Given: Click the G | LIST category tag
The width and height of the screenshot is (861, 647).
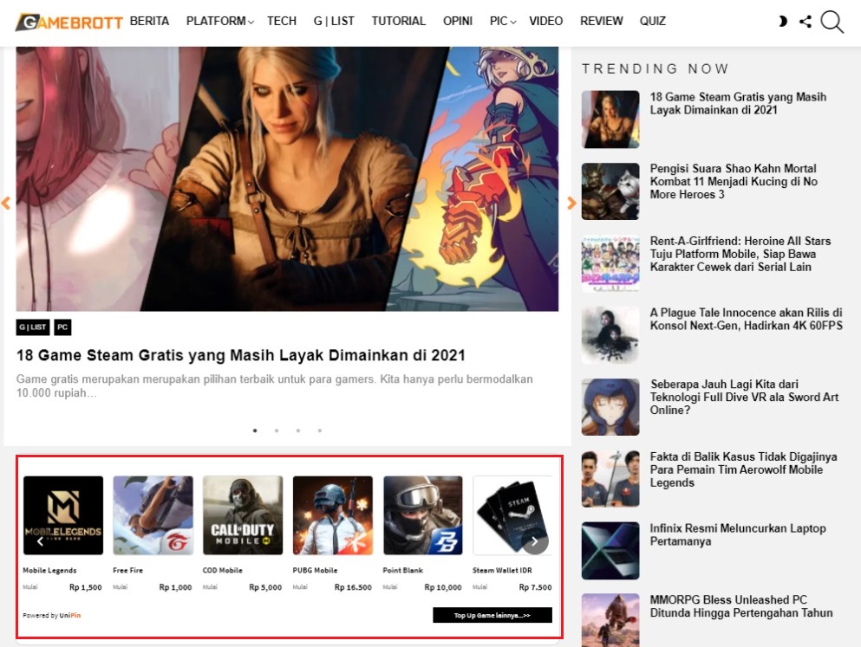Looking at the screenshot, I should [x=33, y=327].
